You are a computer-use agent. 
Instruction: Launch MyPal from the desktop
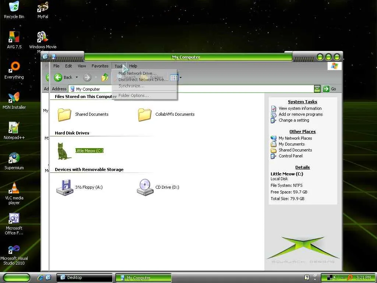point(43,10)
